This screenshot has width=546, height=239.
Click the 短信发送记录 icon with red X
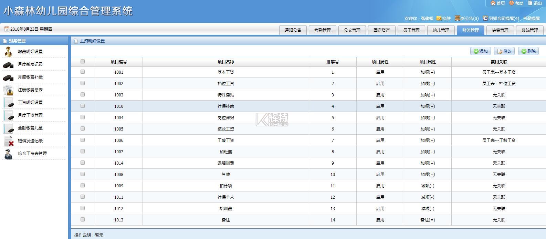point(8,141)
